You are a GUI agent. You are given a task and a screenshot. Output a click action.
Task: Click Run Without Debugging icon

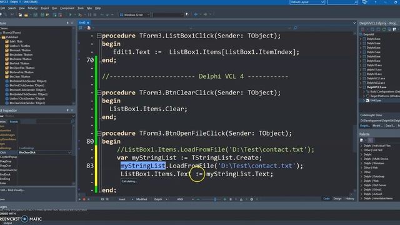pyautogui.click(x=81, y=15)
